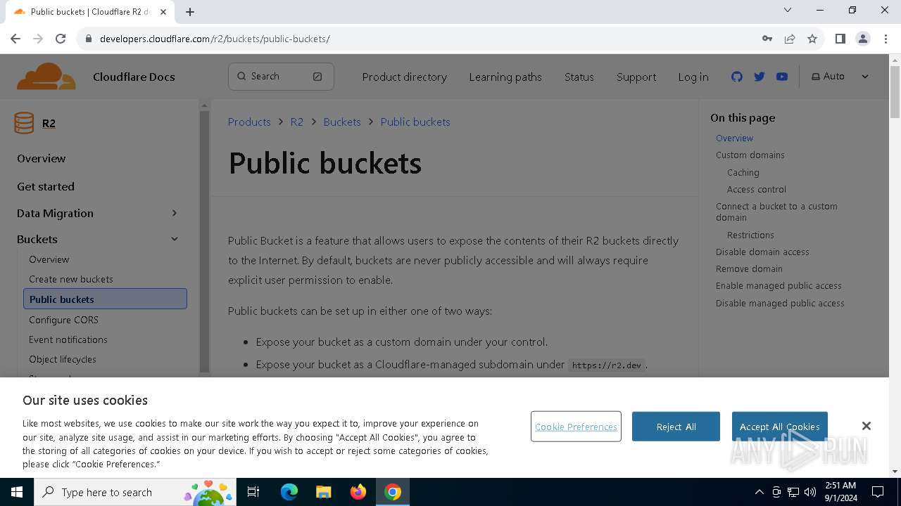The image size is (901, 506).
Task: Open Buckets Overview sub-item
Action: coord(49,259)
